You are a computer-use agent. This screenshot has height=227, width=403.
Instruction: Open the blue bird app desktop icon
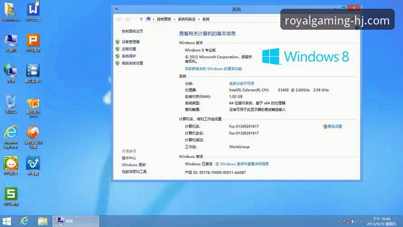click(33, 165)
